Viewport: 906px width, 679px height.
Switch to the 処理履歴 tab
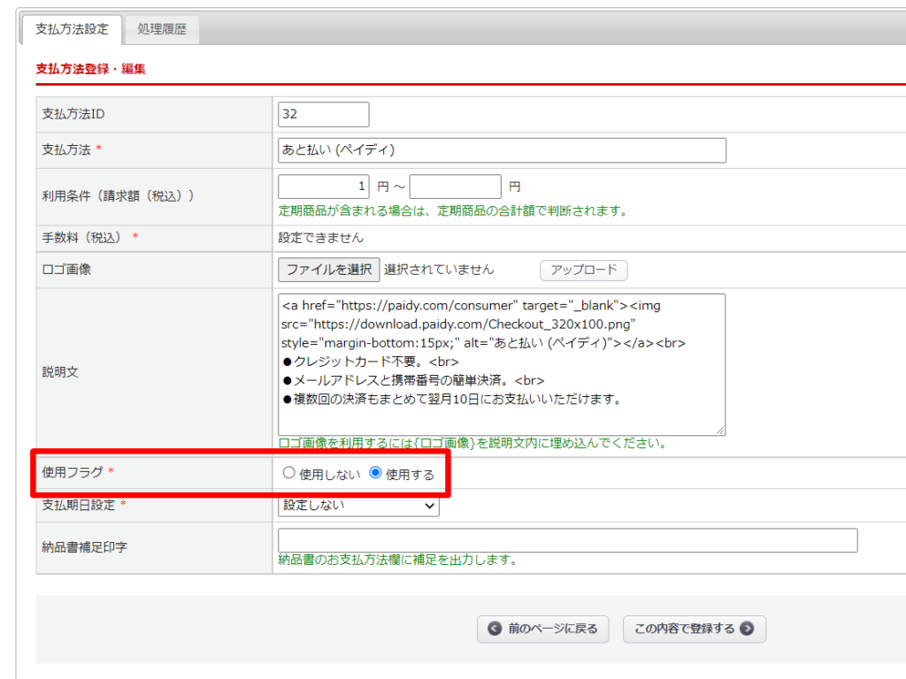tap(162, 29)
